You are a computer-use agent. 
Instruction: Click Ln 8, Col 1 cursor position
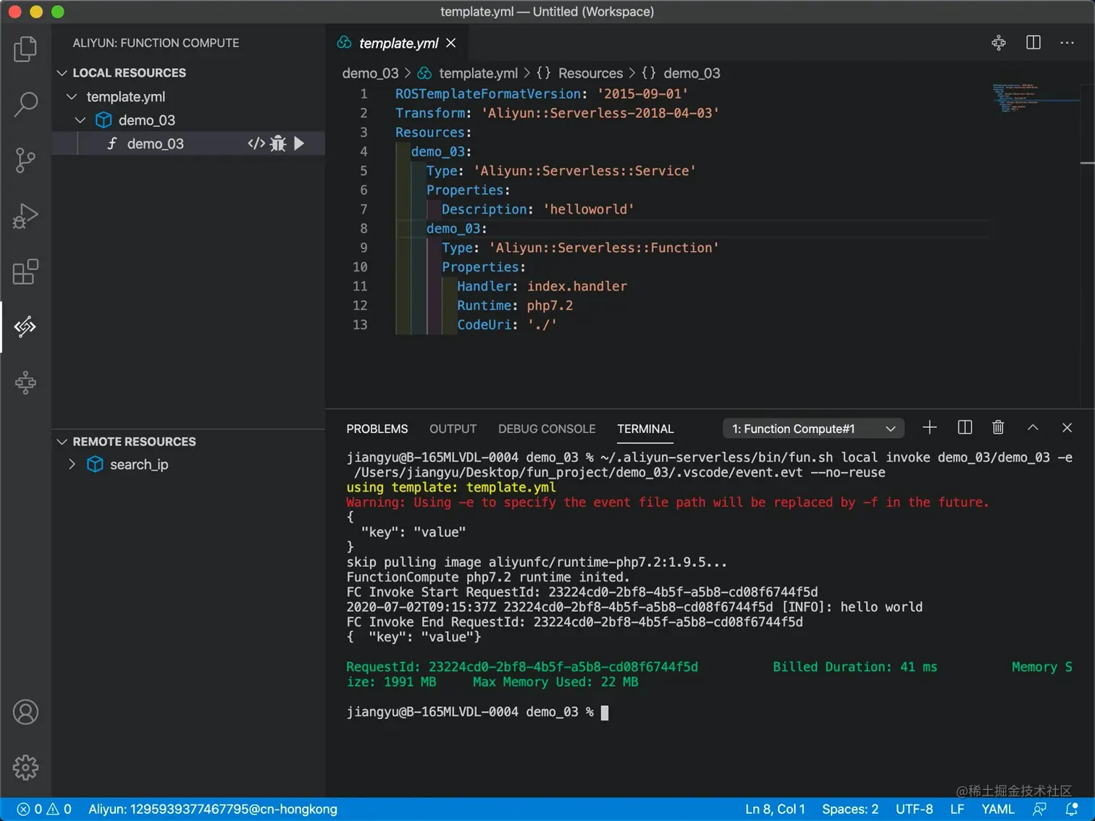[775, 809]
